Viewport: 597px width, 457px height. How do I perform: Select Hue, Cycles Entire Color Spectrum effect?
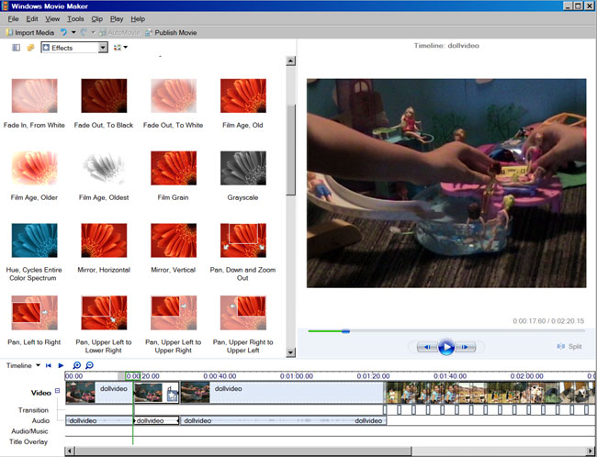[34, 252]
